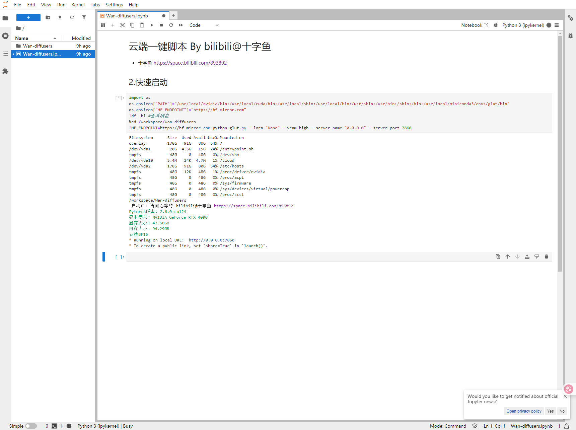The height and width of the screenshot is (430, 576).
Task: Open the Python 3 (ipykernel) kernel selector
Action: tap(523, 25)
